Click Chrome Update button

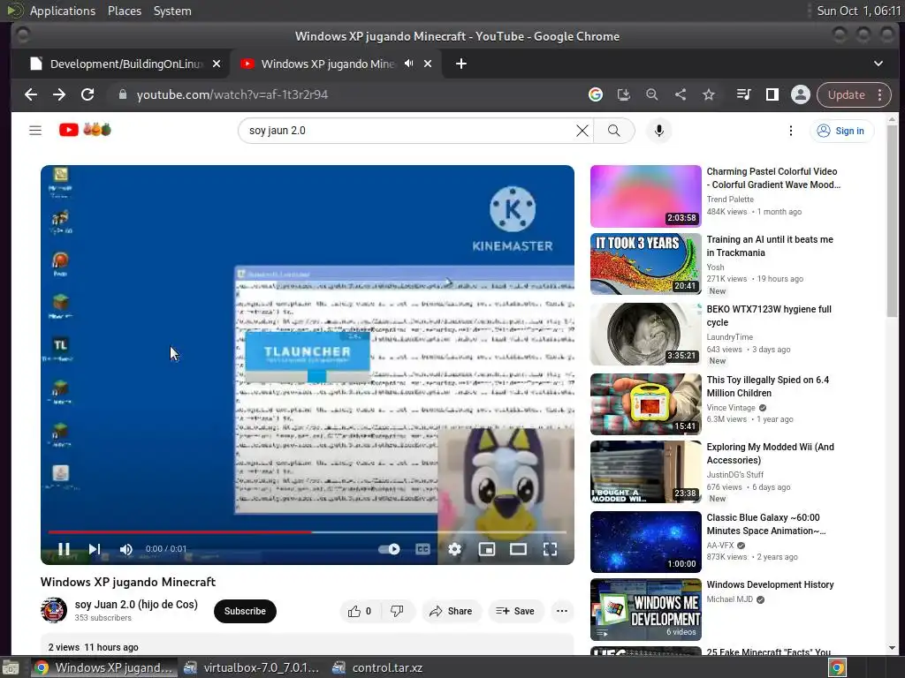click(x=846, y=94)
